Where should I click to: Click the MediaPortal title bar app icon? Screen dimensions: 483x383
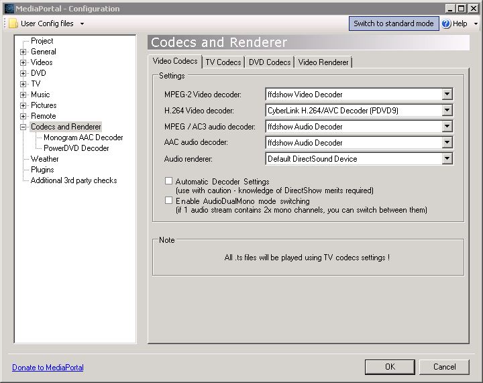coord(9,8)
